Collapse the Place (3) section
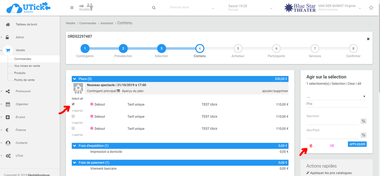 coord(75,79)
